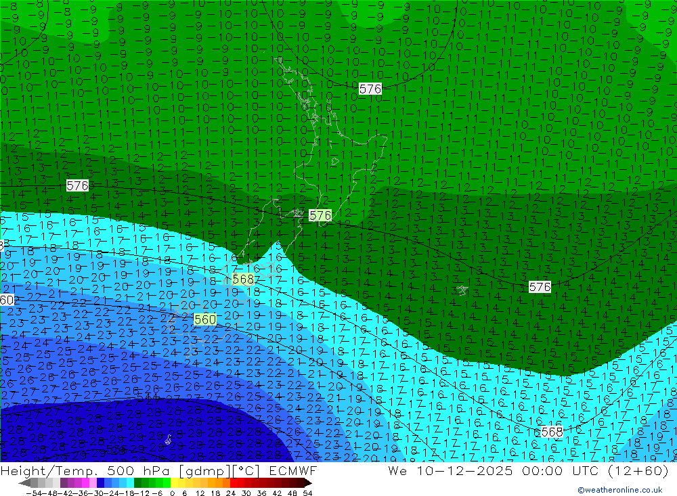
Task: Click the right arrow of the color legend
Action: pyautogui.click(x=308, y=483)
